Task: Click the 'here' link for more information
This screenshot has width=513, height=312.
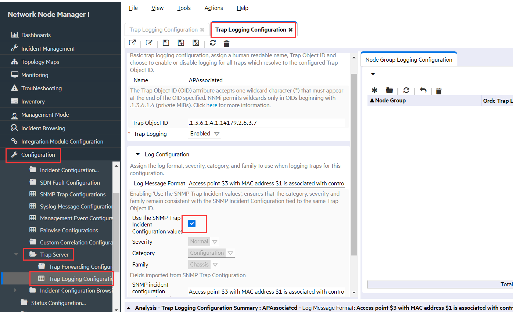Action: 212,105
